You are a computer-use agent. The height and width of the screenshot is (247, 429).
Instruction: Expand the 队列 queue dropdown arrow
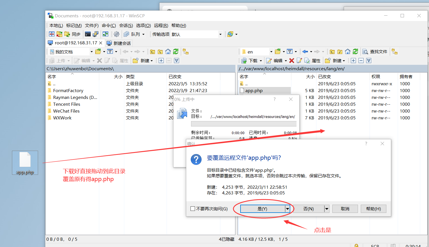coord(143,34)
